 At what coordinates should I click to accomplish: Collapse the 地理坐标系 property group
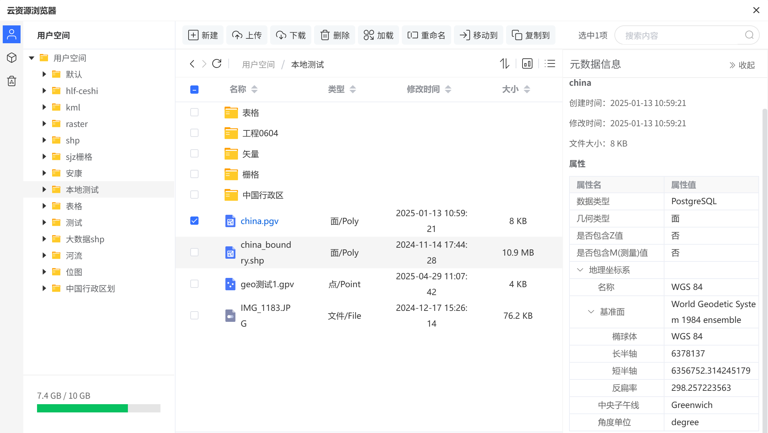[x=580, y=270]
